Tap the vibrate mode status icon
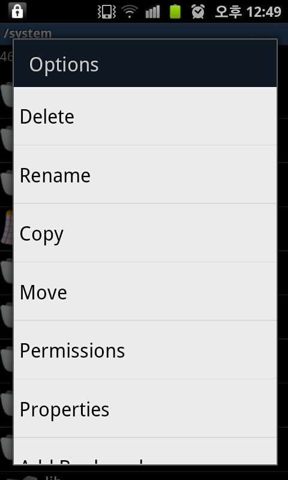 pyautogui.click(x=107, y=11)
